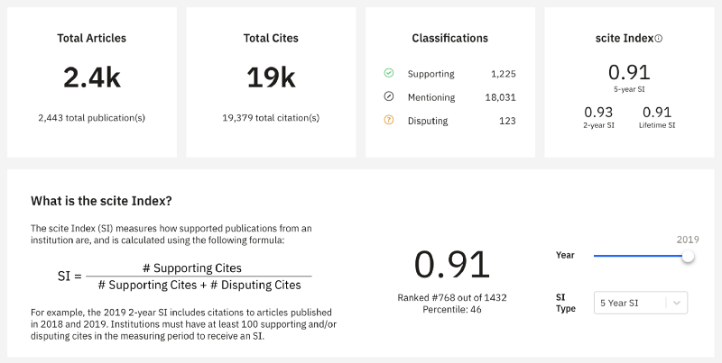Click the 5-year SI value in scite Index card

coord(629,73)
